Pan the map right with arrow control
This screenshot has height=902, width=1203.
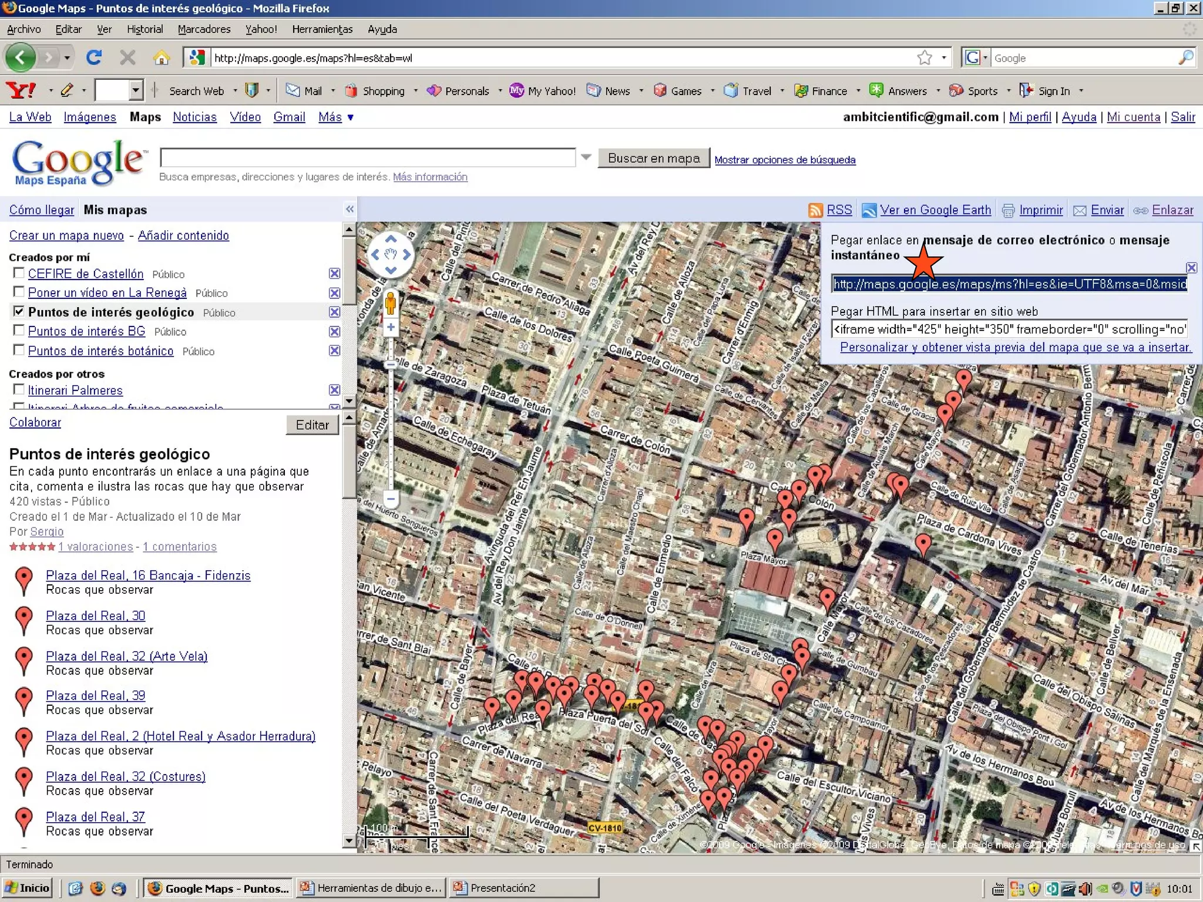(x=406, y=254)
